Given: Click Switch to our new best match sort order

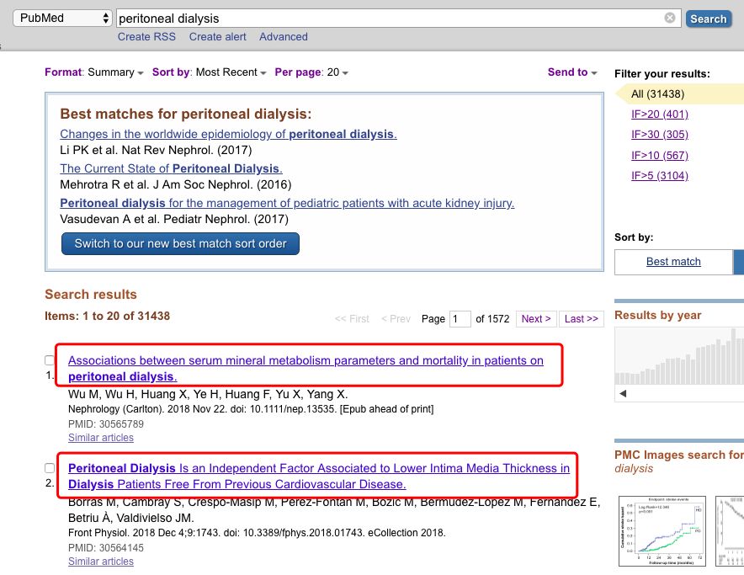Looking at the screenshot, I should [x=180, y=243].
